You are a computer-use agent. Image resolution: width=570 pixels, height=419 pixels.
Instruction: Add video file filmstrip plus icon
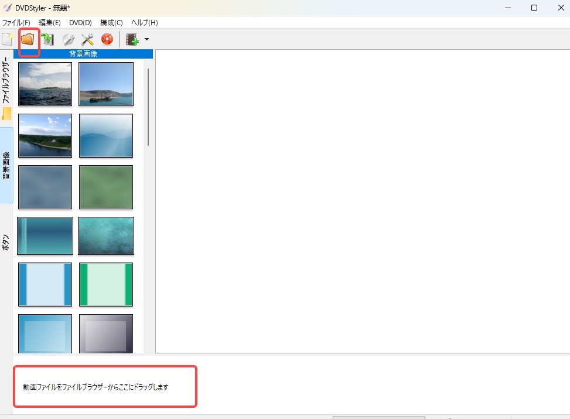tap(132, 39)
